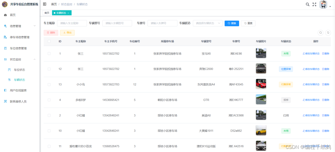Close the 车辆状态 tab
Screen dimensions: 335x152
coord(68,13)
